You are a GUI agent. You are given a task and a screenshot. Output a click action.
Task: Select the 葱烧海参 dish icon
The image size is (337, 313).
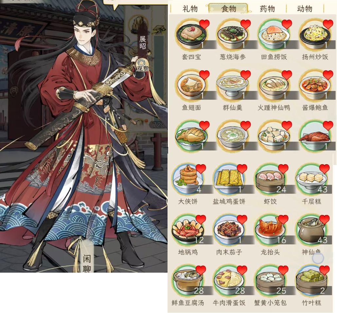pyautogui.click(x=233, y=34)
